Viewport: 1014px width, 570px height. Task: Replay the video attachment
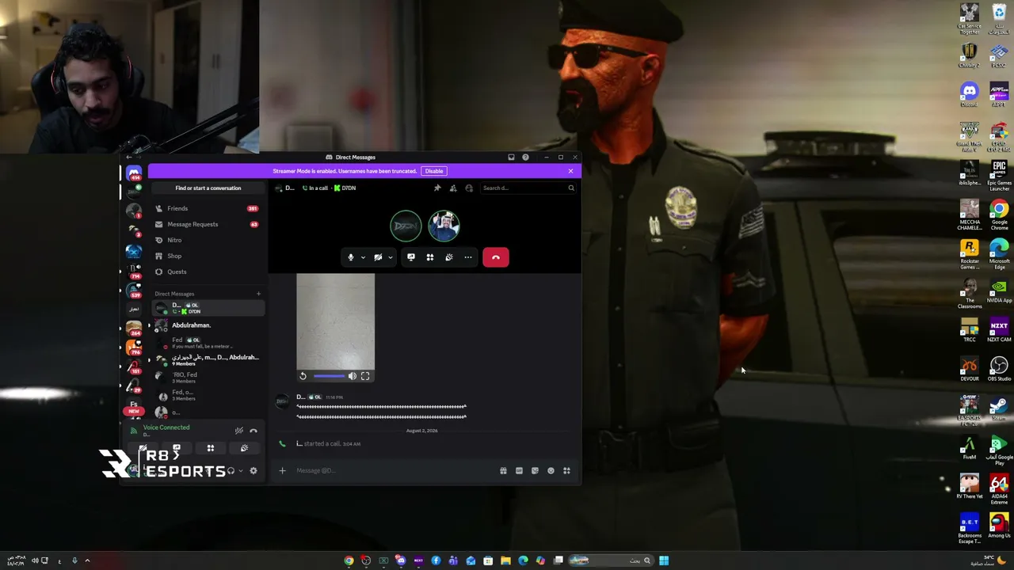tap(303, 376)
